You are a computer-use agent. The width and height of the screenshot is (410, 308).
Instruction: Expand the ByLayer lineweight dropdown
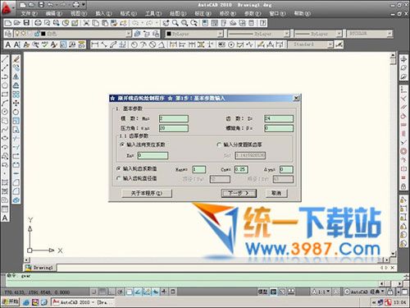tap(339, 34)
